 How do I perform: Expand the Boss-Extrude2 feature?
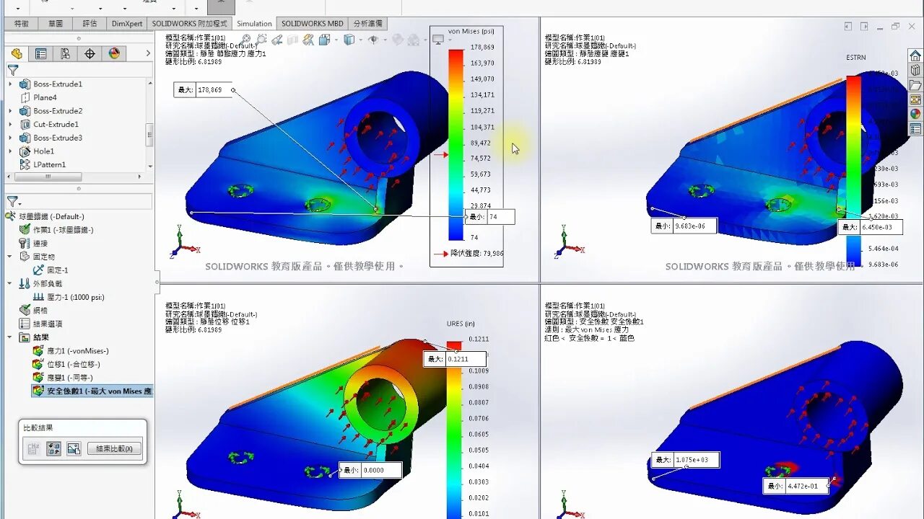click(10, 111)
